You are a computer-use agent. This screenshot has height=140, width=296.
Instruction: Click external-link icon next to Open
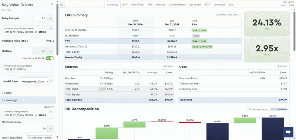[52, 107]
